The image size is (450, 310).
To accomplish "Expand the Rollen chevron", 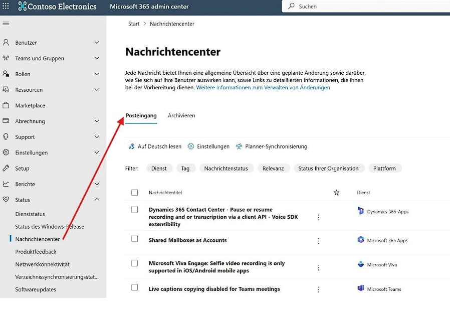I will pyautogui.click(x=97, y=74).
